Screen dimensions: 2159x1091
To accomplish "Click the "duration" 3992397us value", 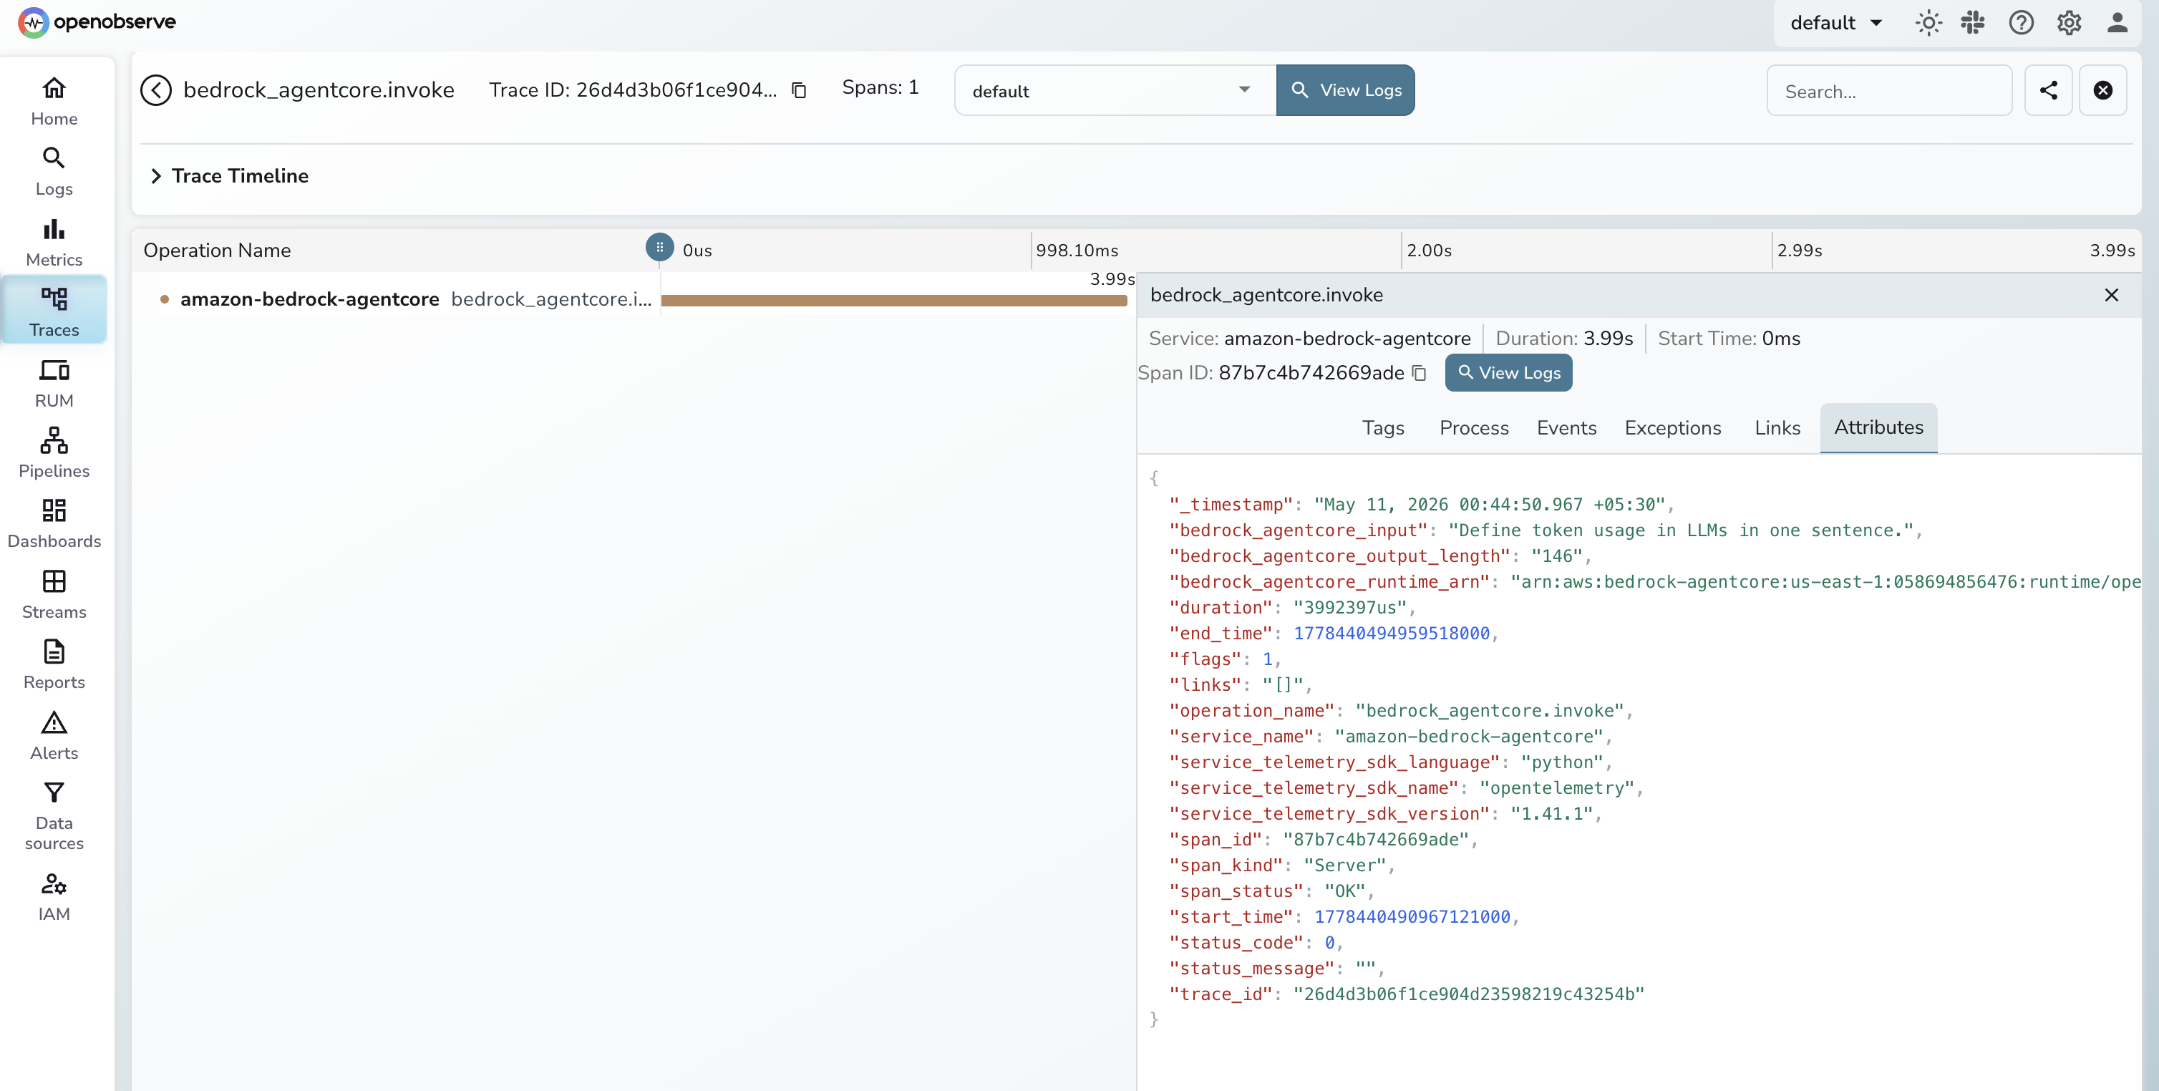I will (1349, 608).
